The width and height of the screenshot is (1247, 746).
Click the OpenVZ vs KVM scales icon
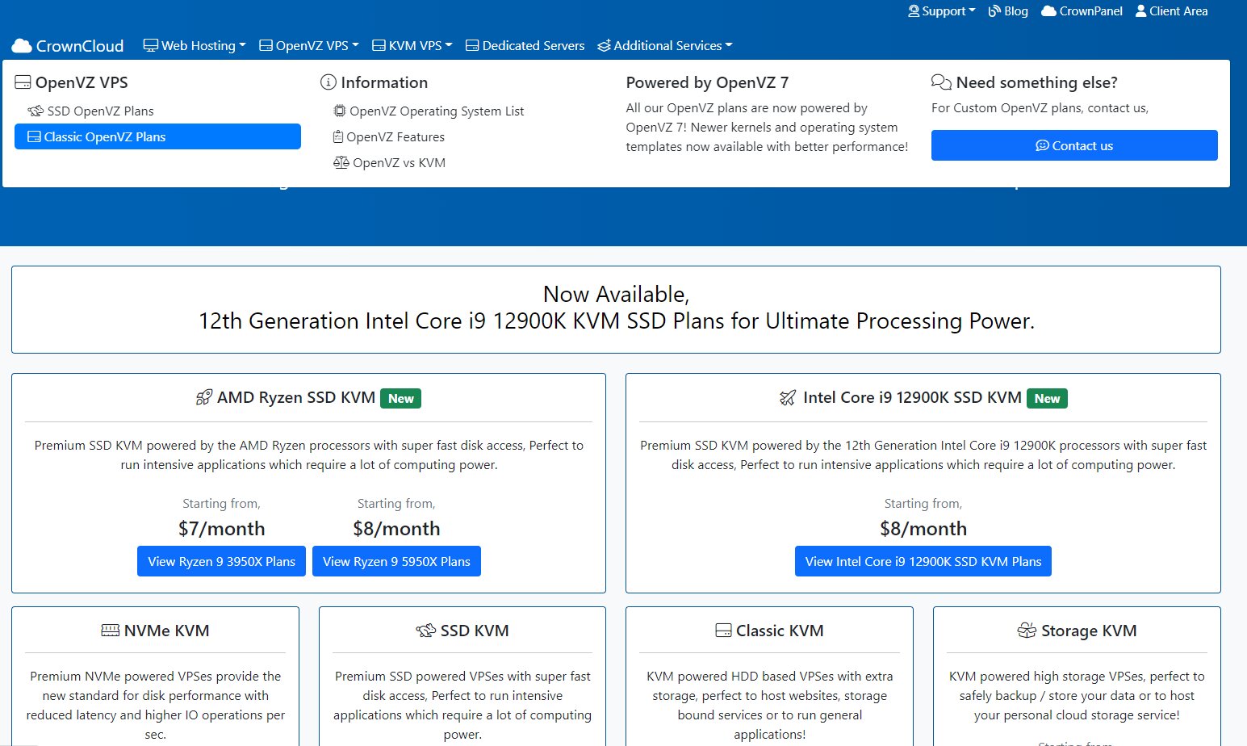(341, 162)
